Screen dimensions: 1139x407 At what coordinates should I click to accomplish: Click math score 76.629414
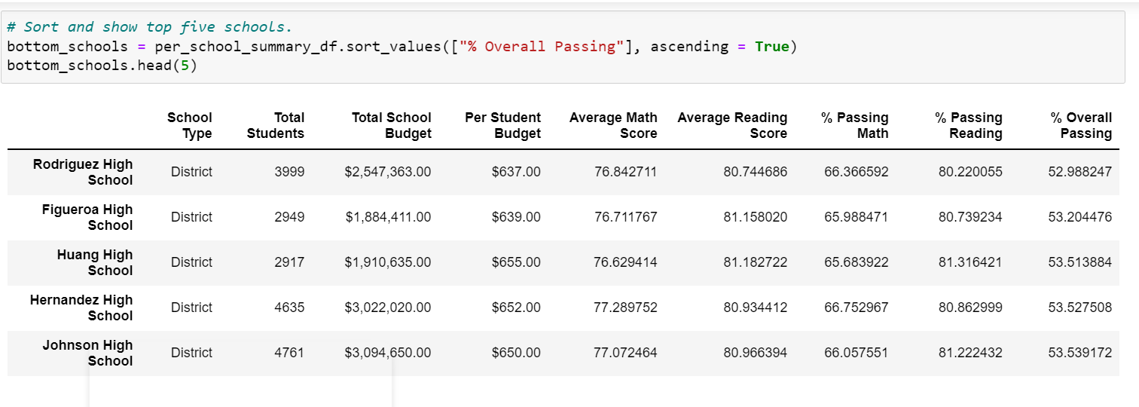coord(625,262)
